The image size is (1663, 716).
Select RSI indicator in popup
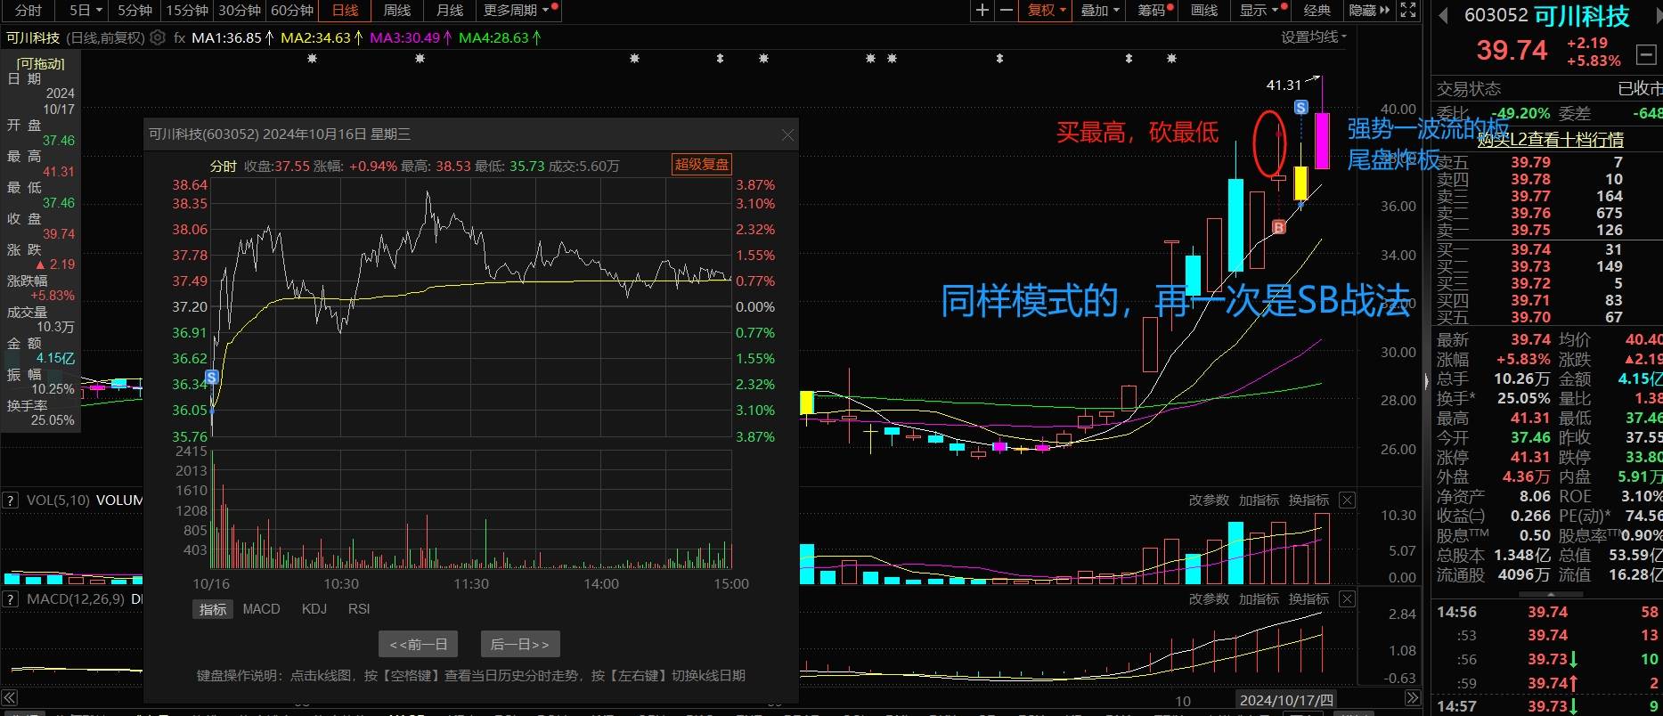359,609
